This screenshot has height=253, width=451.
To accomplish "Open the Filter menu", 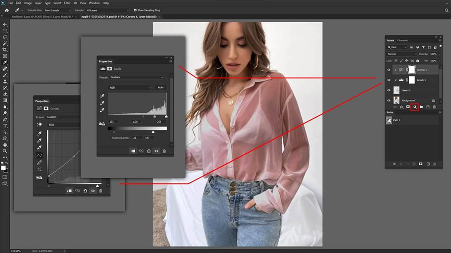I will pyautogui.click(x=67, y=3).
